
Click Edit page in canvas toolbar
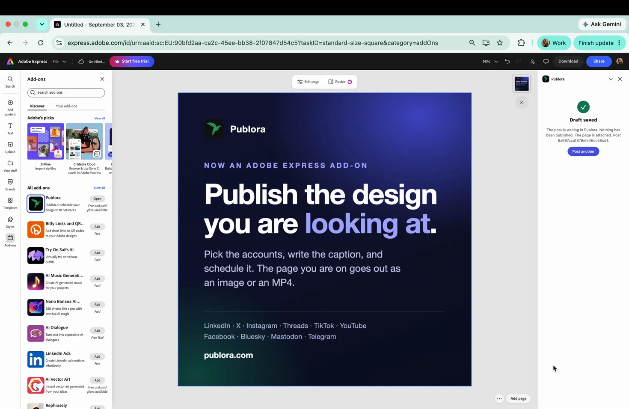pos(309,82)
